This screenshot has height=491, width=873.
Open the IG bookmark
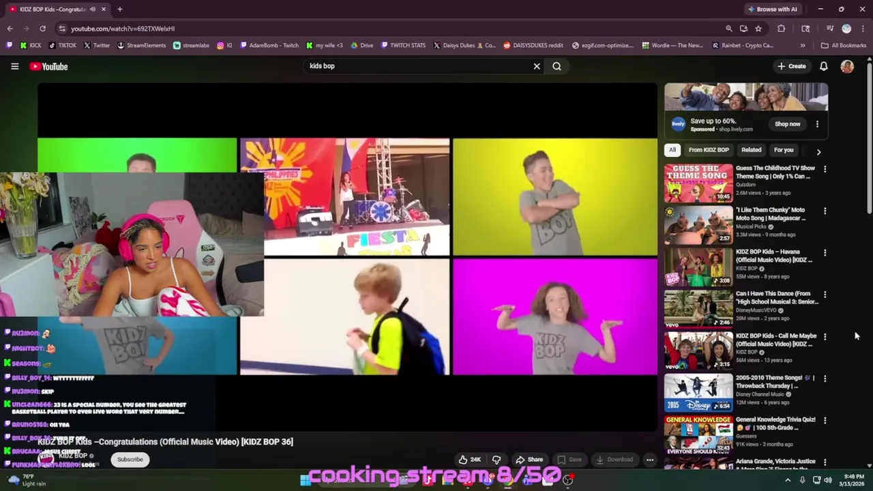(x=224, y=46)
